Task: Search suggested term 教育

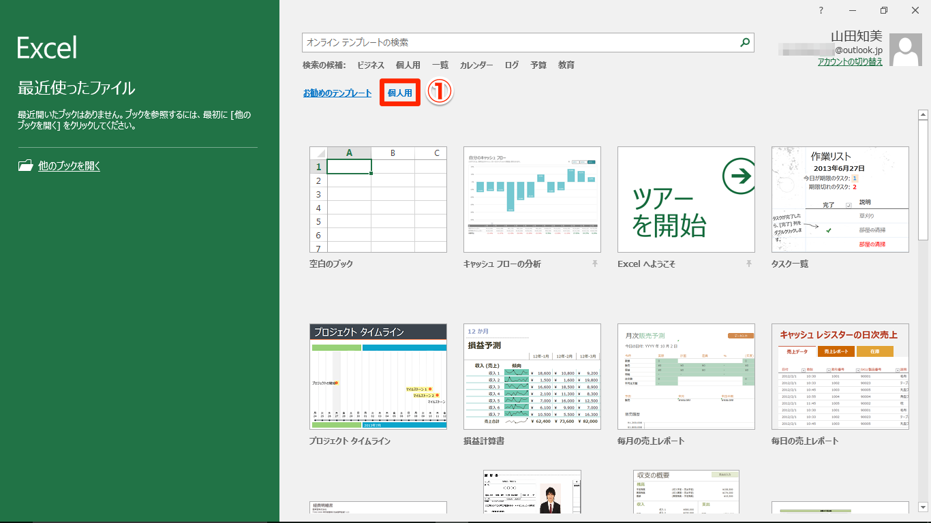Action: point(566,65)
